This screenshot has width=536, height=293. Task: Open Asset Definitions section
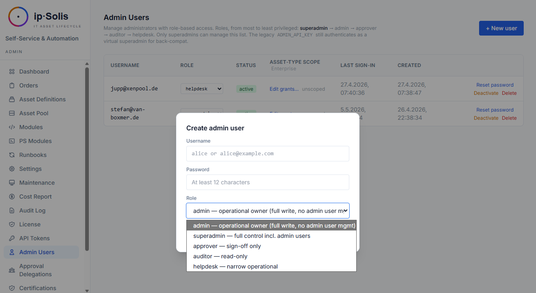point(41,99)
